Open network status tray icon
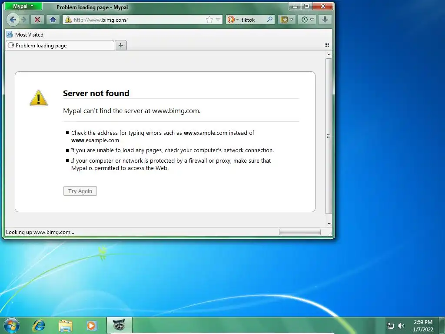This screenshot has width=445, height=334. (391, 326)
